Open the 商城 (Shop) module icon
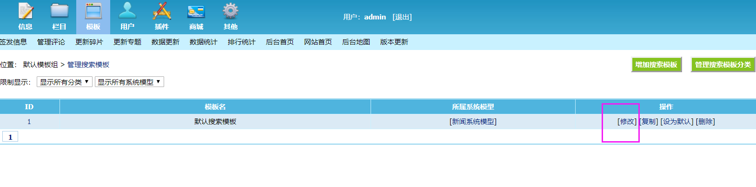Image resolution: width=756 pixels, height=187 pixels. (x=196, y=17)
